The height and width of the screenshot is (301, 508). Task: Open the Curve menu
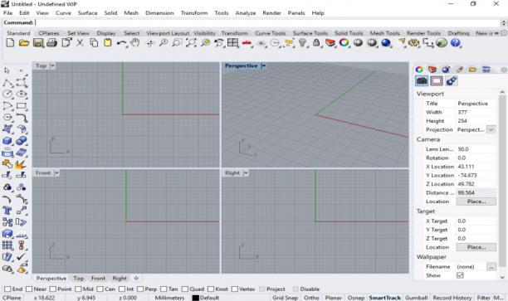63,13
